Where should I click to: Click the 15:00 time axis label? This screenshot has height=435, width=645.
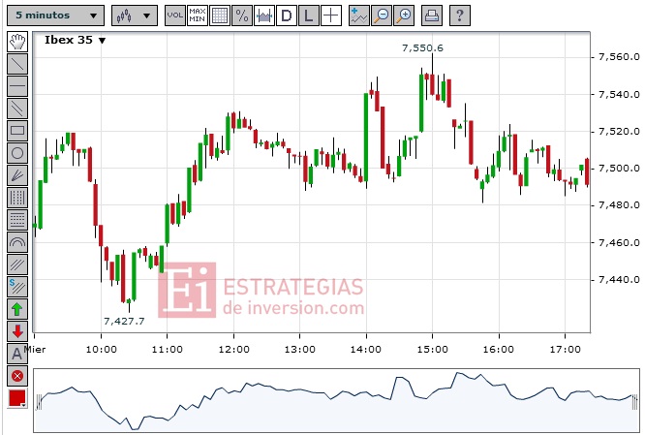click(432, 350)
